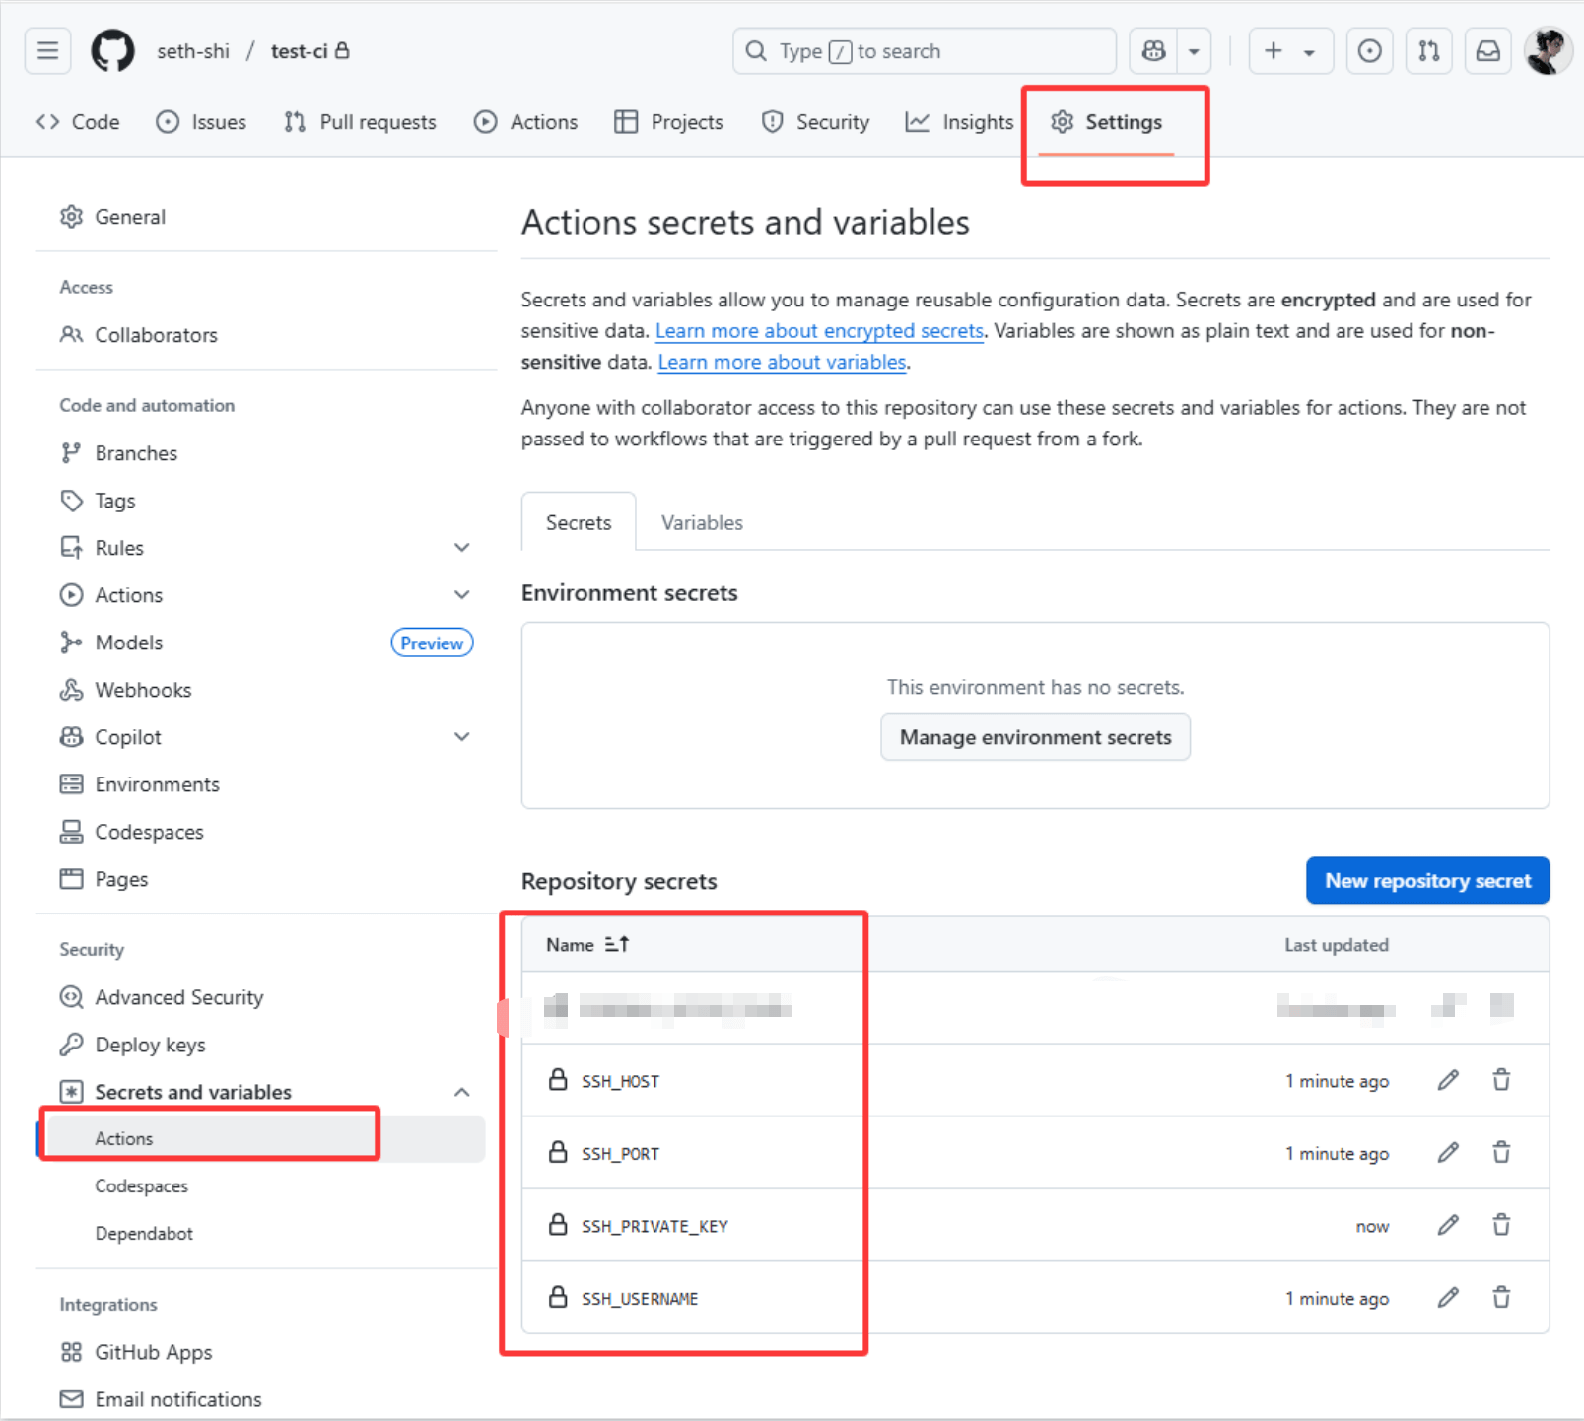This screenshot has width=1584, height=1421.
Task: Delete the SSH_USERNAME secret trash icon
Action: pos(1501,1299)
